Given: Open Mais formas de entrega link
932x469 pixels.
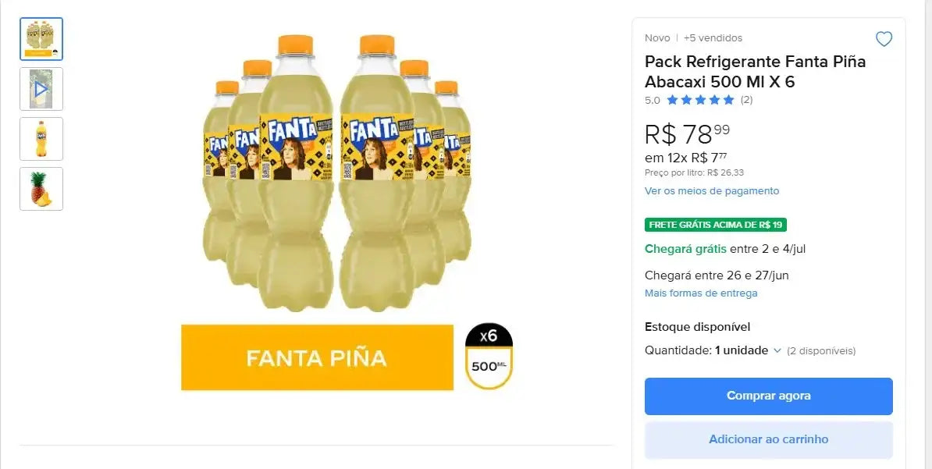Looking at the screenshot, I should (x=700, y=293).
